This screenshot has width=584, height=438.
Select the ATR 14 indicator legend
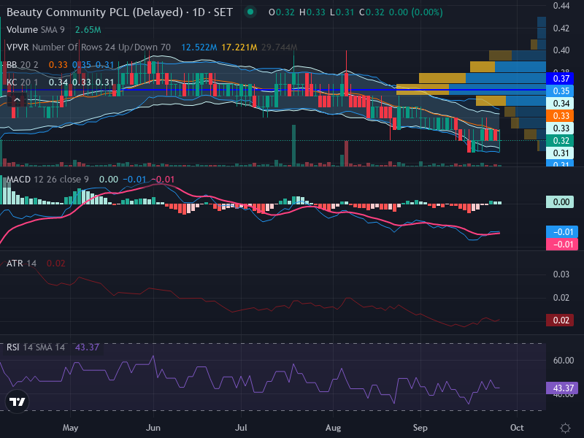[21, 264]
